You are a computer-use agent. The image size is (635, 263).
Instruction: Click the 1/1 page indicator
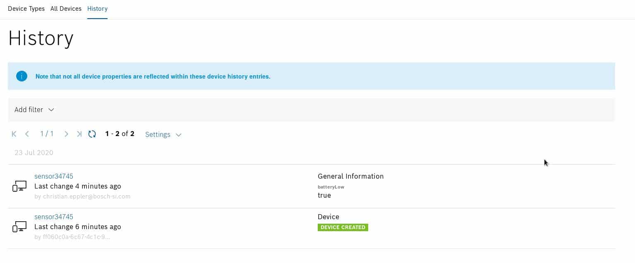47,134
